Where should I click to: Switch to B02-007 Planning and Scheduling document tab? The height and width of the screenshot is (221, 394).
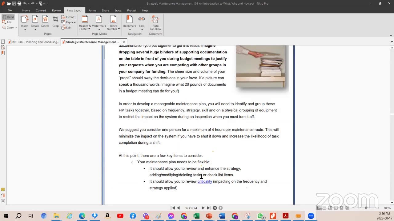pos(34,42)
